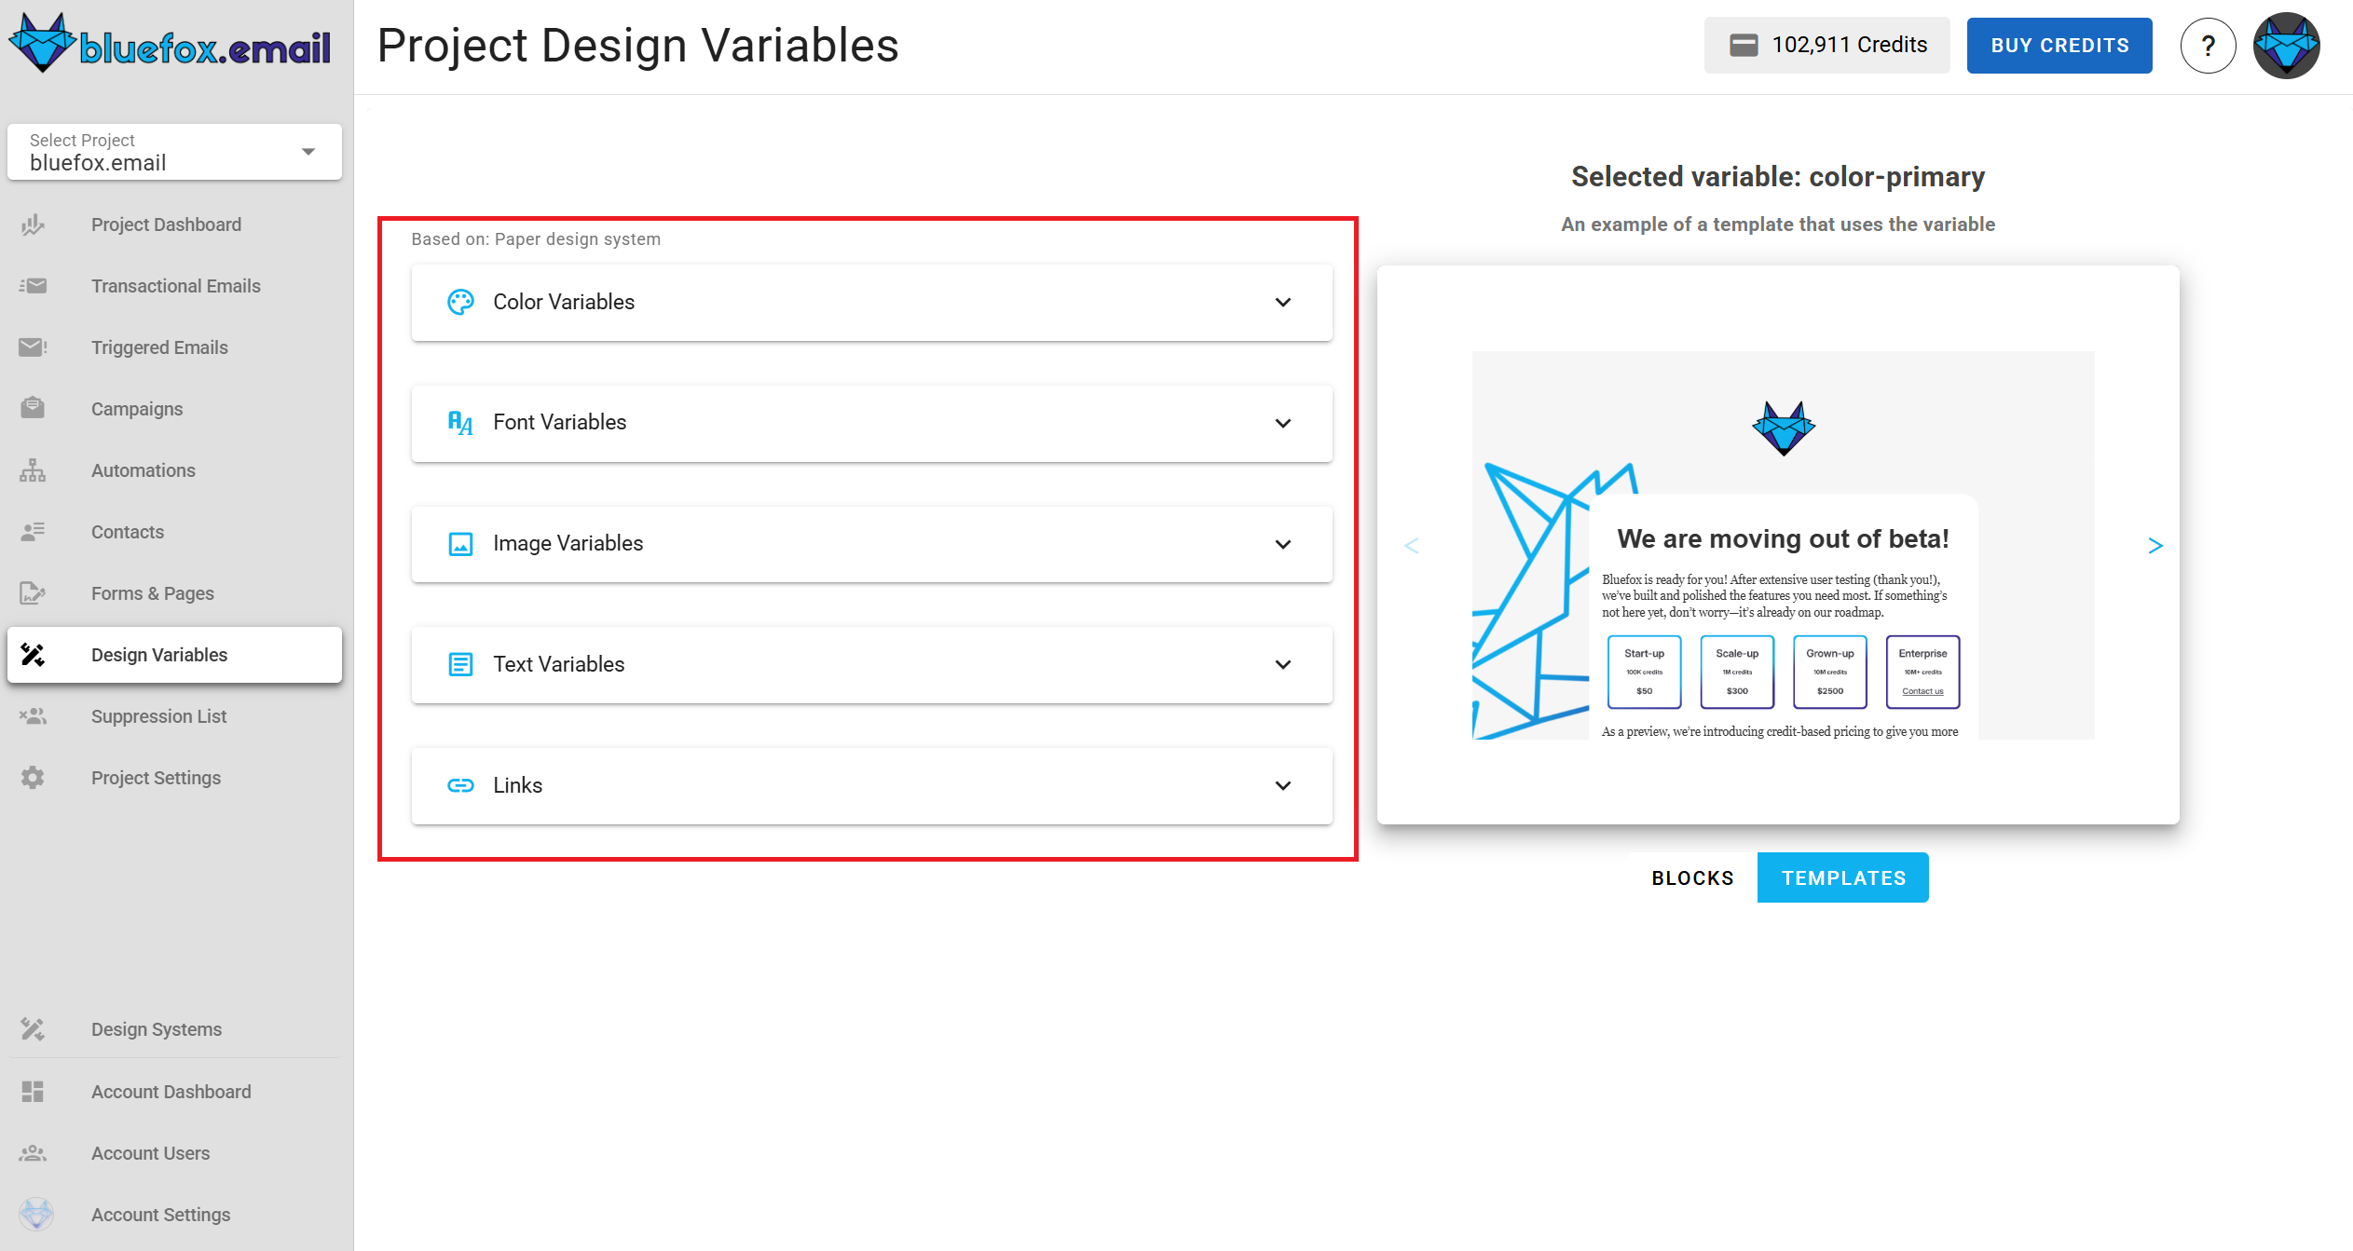Open the Campaigns section icon
The image size is (2353, 1251).
tap(33, 408)
